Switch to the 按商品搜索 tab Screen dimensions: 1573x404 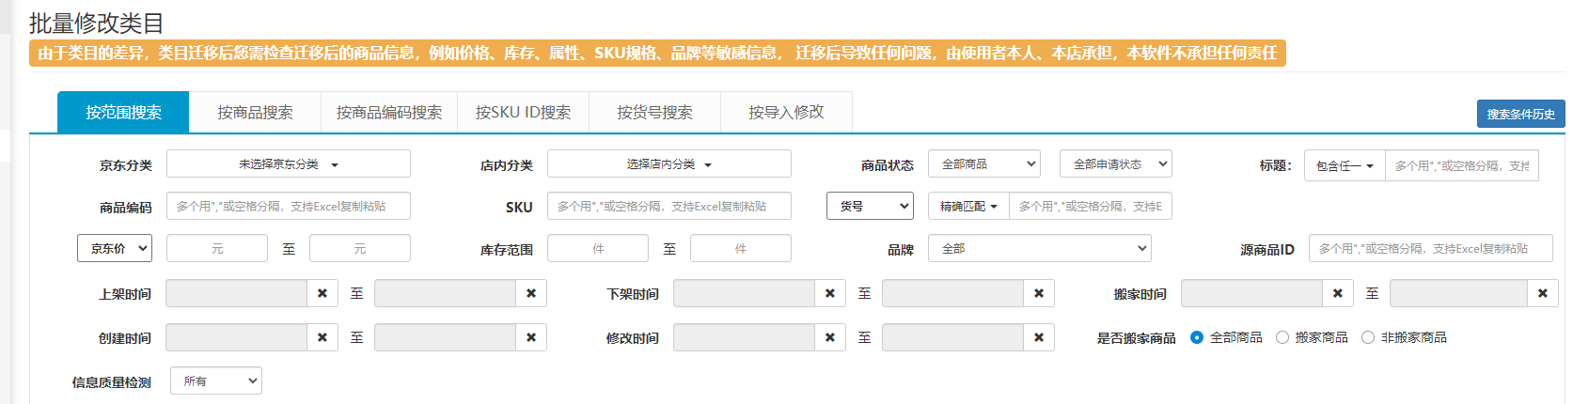255,113
